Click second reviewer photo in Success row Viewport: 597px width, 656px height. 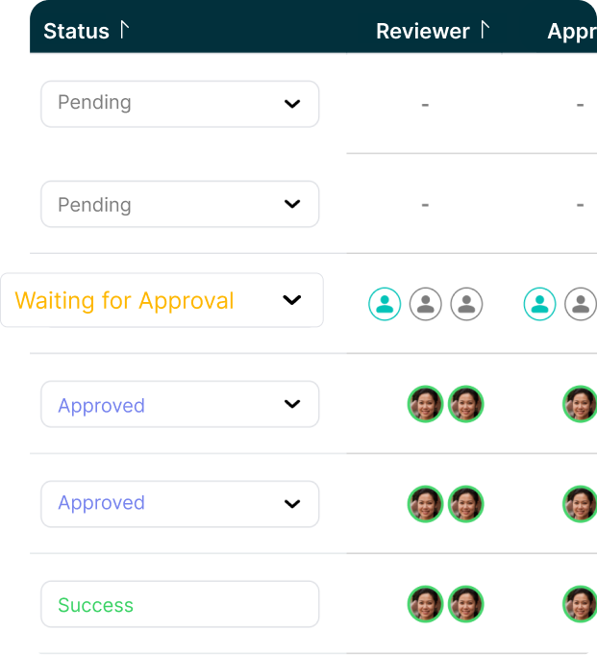click(x=465, y=604)
